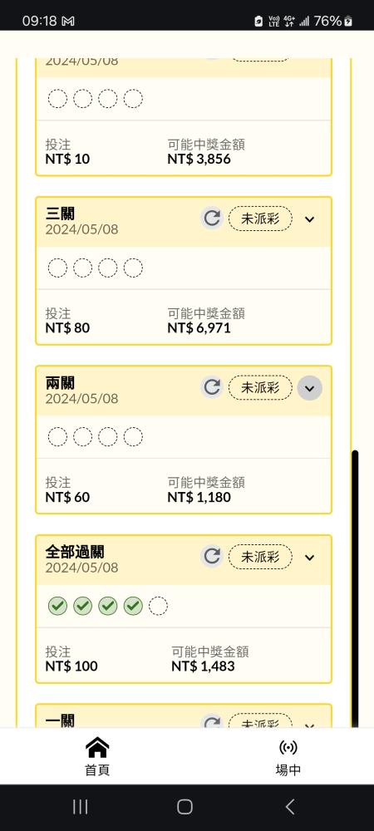Select first empty circle in 三關 card
This screenshot has height=831, width=374.
point(57,268)
